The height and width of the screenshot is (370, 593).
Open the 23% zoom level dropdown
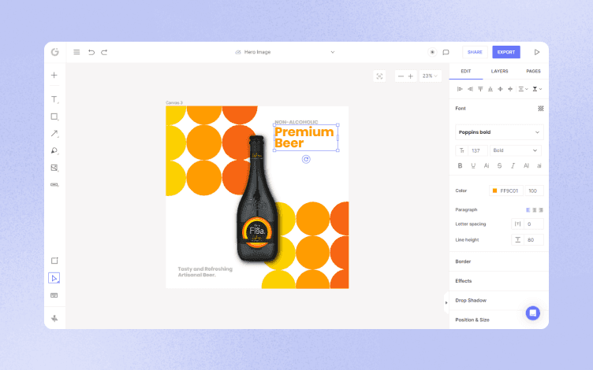(430, 76)
